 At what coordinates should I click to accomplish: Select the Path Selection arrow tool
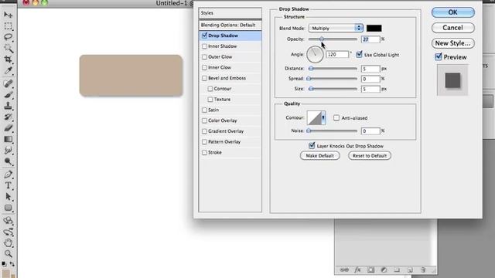click(9, 197)
